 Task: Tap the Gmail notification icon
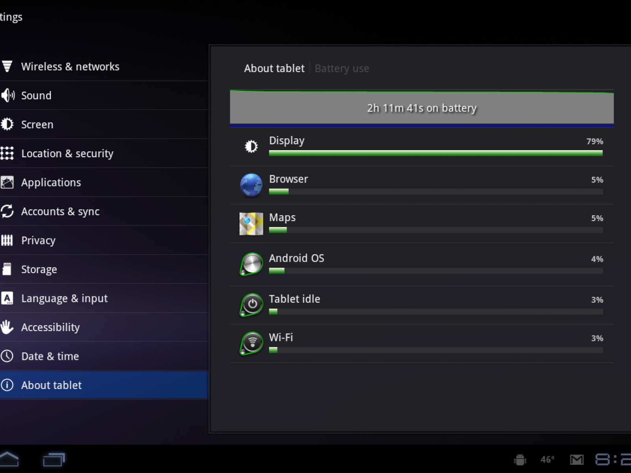point(577,460)
